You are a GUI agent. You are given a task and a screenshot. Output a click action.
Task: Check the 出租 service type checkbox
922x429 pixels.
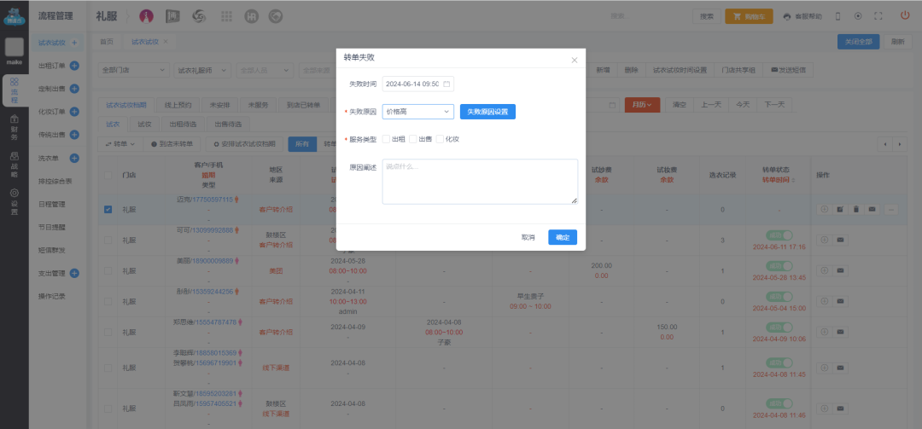click(387, 139)
